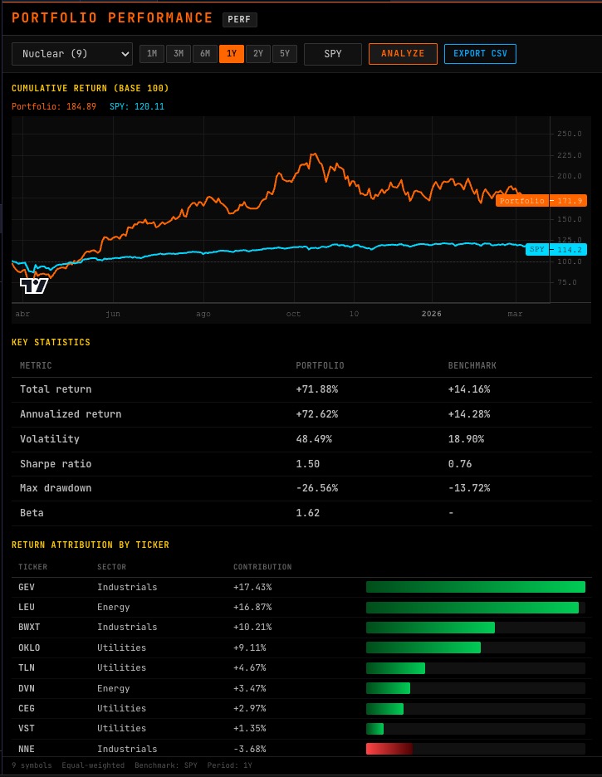
Task: Click the BWXT contribution +10.21%
Action: click(x=252, y=628)
